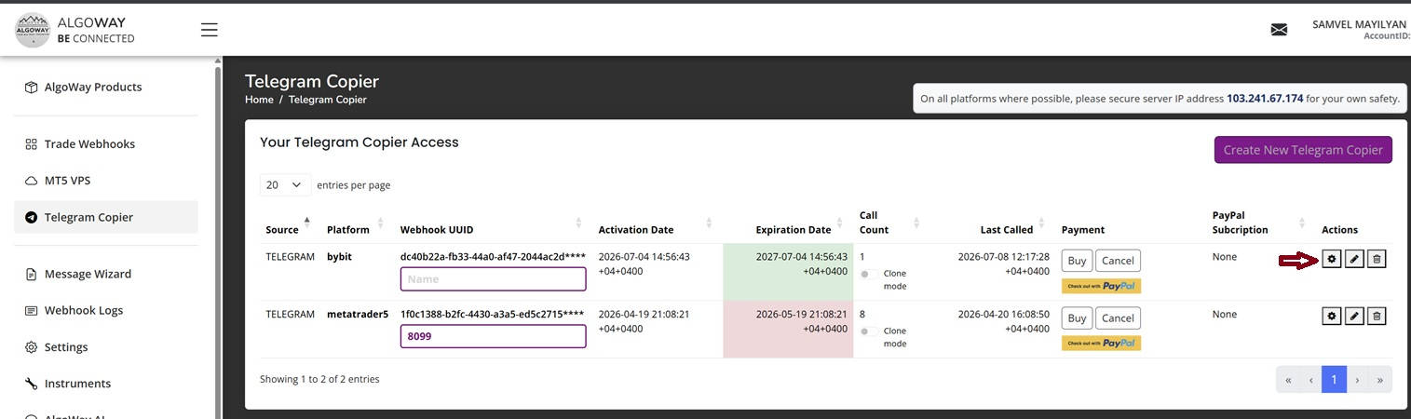Click Create New Telegram Copier button
The width and height of the screenshot is (1411, 419).
coord(1303,150)
